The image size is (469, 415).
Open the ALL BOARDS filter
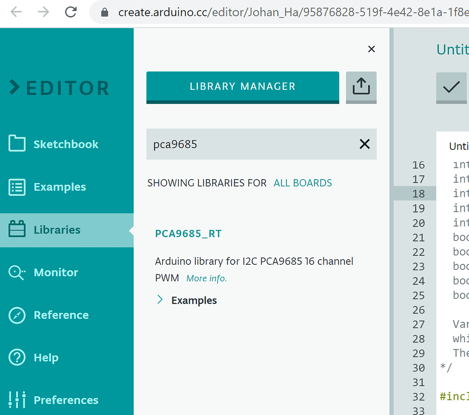(x=303, y=183)
